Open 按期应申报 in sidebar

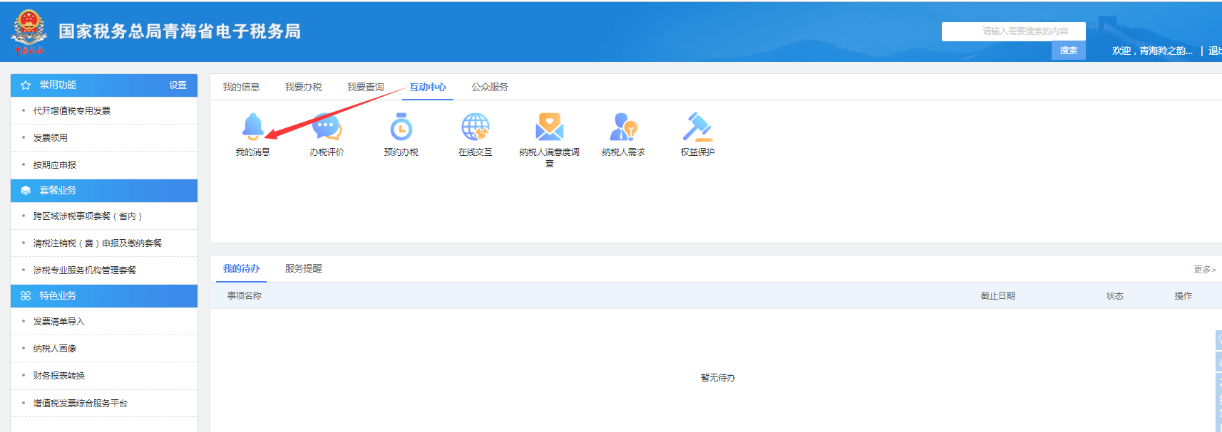(55, 165)
